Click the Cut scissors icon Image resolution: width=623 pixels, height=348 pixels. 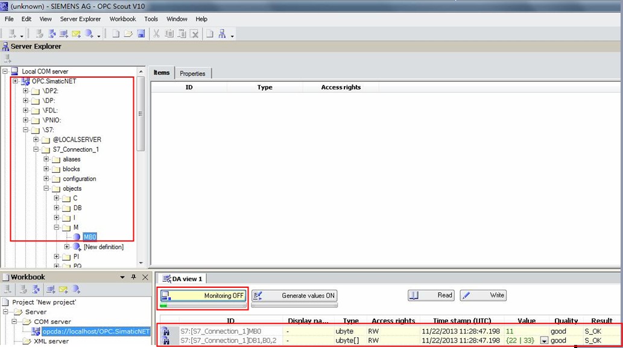coord(156,34)
